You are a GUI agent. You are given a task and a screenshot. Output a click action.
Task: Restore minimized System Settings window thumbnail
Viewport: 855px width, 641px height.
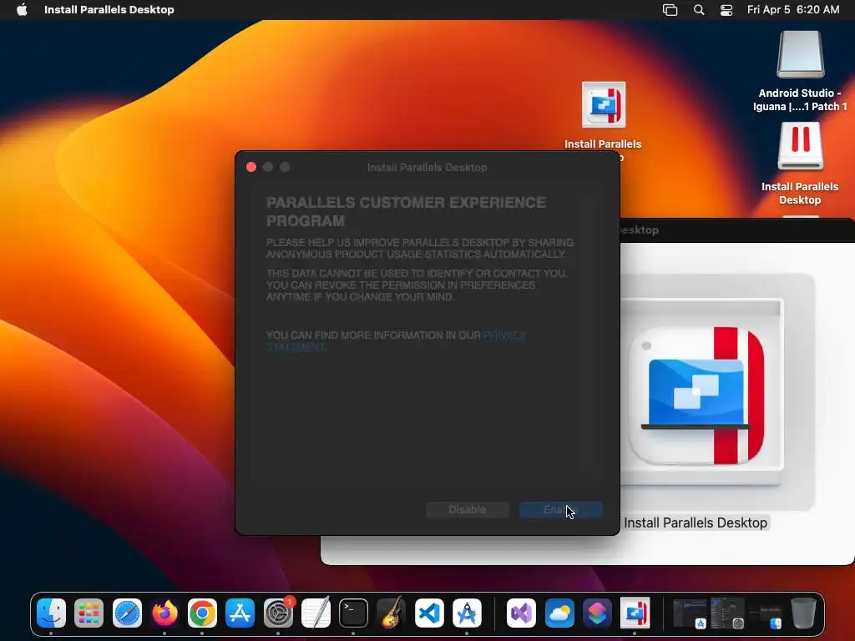point(727,613)
